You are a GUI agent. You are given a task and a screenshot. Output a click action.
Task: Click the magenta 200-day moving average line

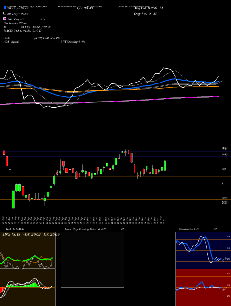[x=109, y=101]
